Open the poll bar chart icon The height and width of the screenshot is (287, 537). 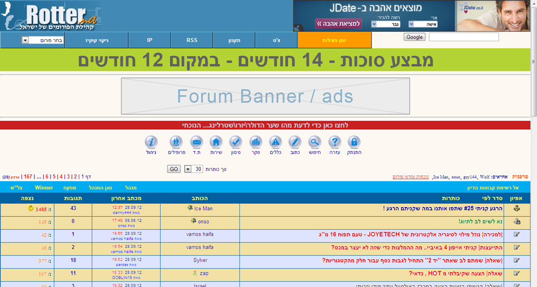pos(256,142)
